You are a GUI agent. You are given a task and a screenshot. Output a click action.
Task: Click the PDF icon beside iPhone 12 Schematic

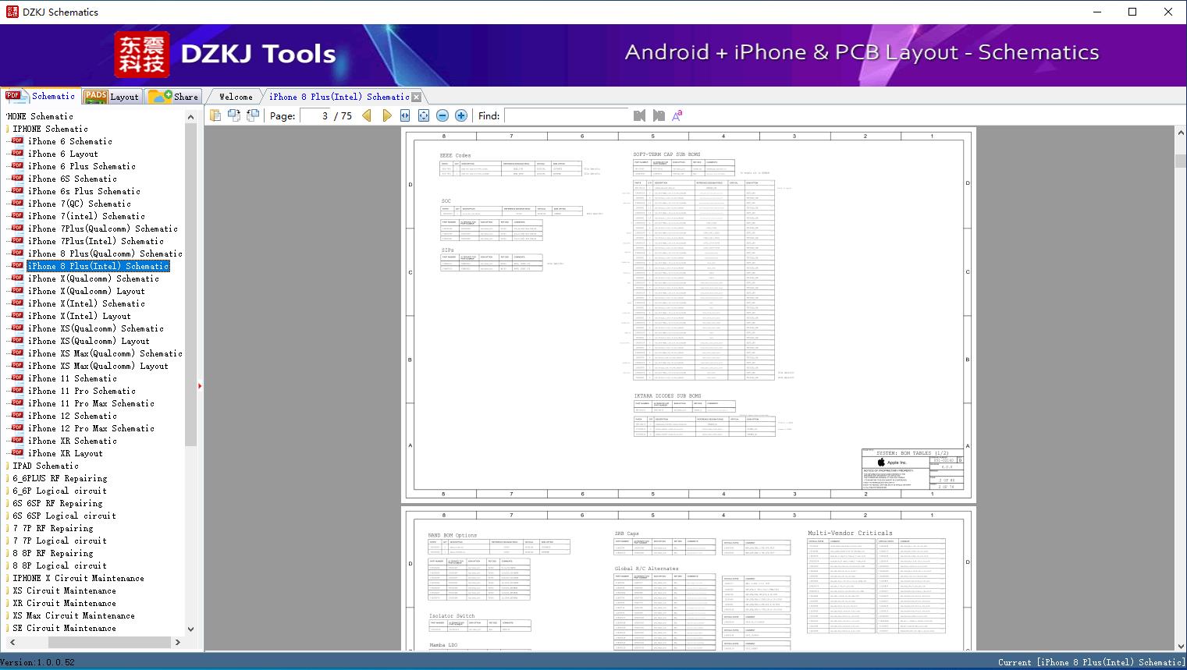[x=17, y=416]
